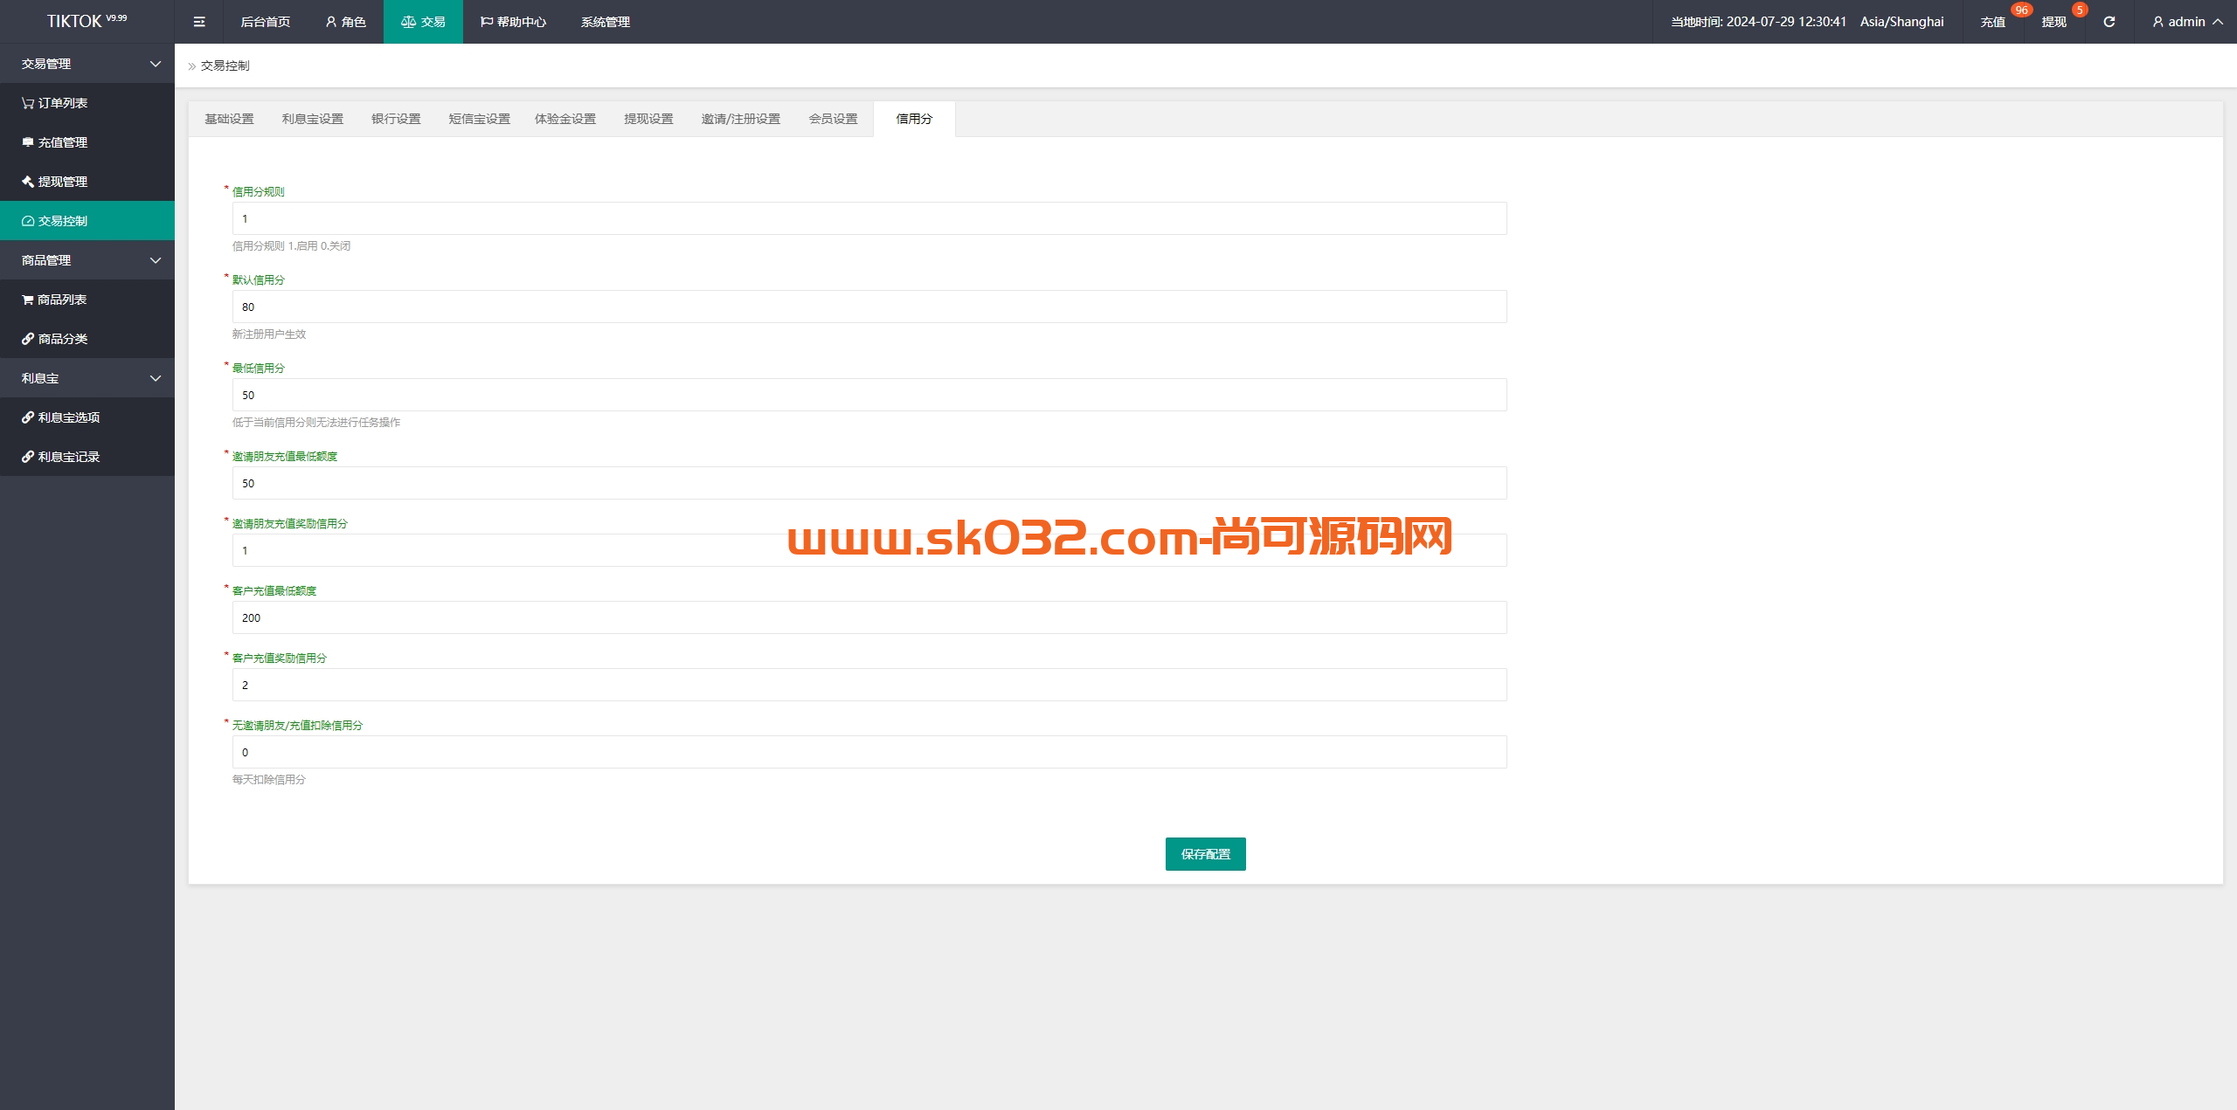
Task: Click the 无邀请朋友/充值扣除信用分 input field
Action: click(869, 752)
